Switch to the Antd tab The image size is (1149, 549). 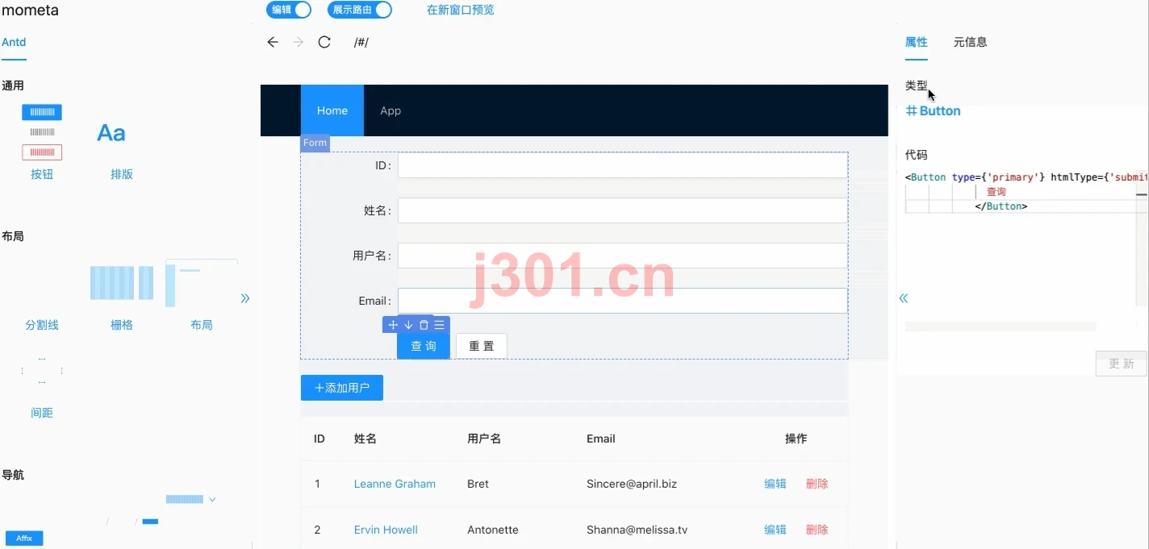14,42
